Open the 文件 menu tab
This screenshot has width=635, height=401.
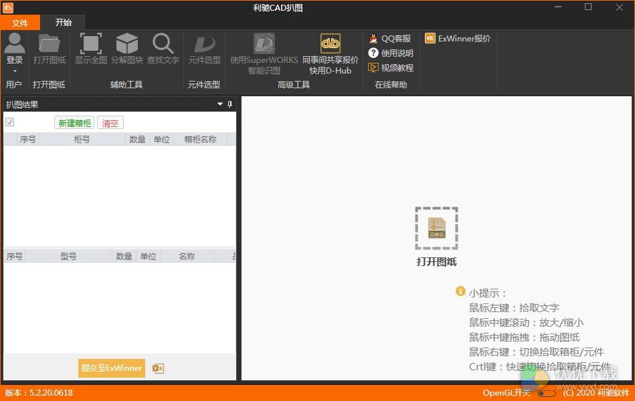[x=20, y=23]
